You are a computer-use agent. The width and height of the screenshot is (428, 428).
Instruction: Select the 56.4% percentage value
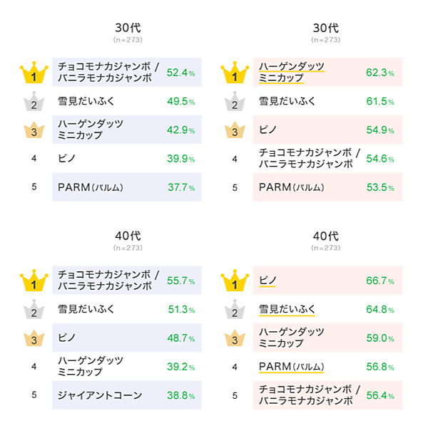(381, 395)
